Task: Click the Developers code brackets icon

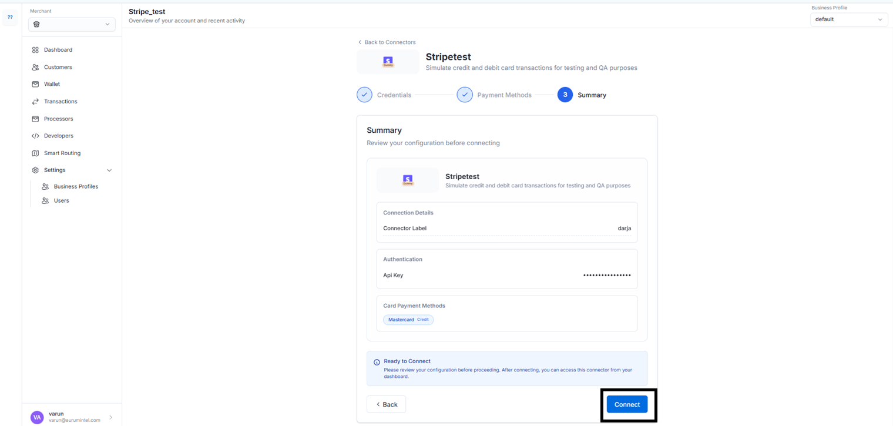Action: coord(35,136)
